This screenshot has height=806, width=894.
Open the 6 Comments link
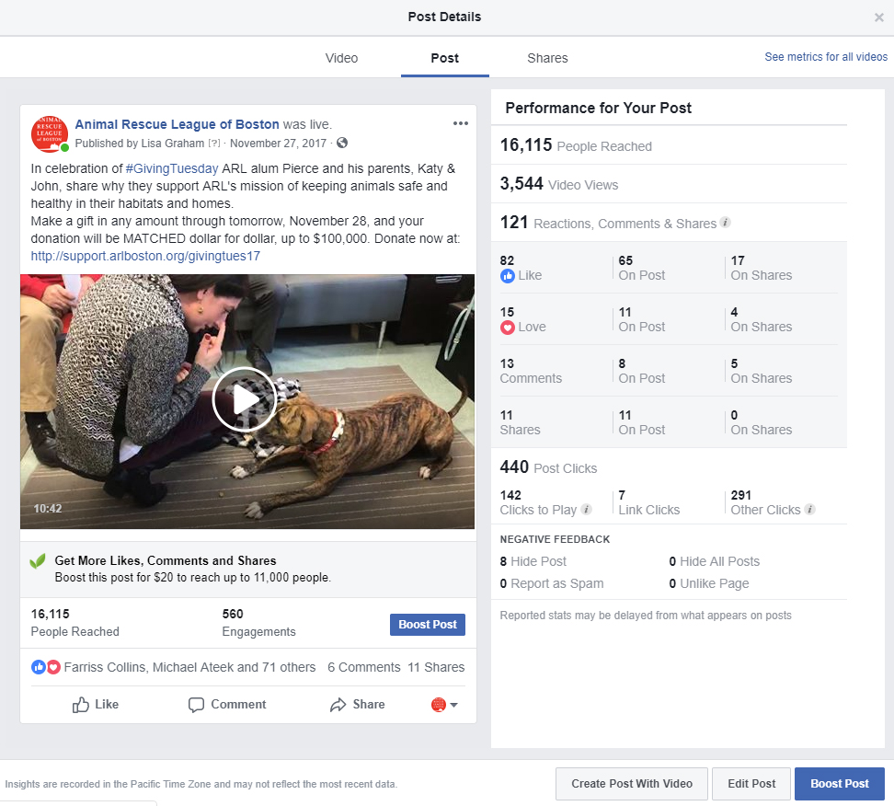tap(363, 667)
